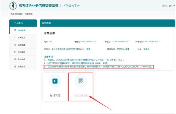Viewport: 176px width, 114px height.
Task: Click the red-boxed third notice line
Action: [98, 67]
